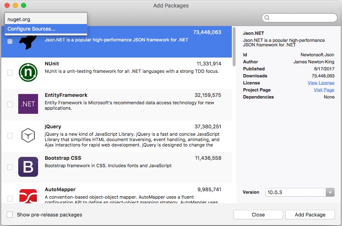Click the Json.NET rocket package icon
342x226 pixels.
pos(28,43)
